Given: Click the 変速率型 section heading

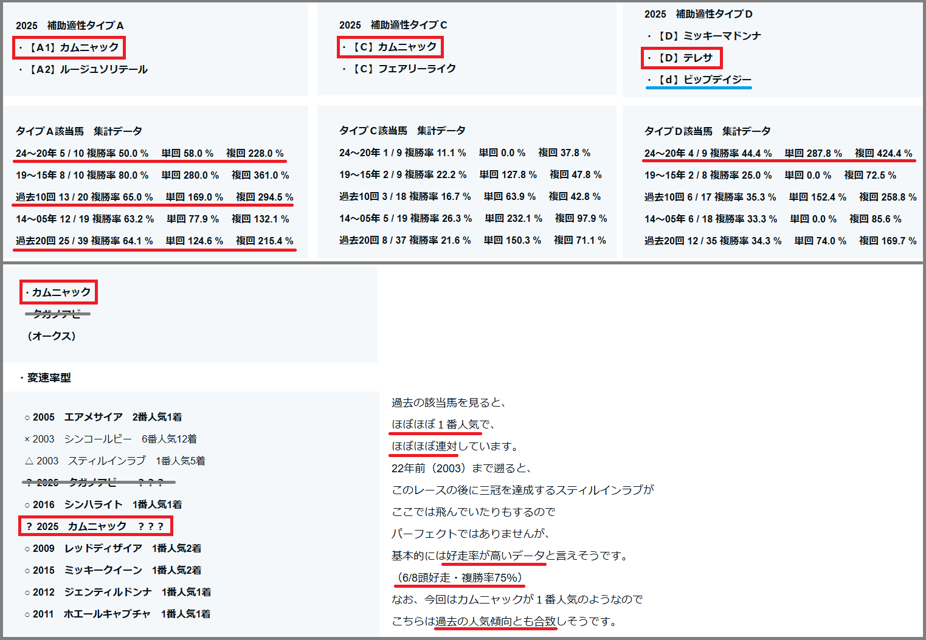Looking at the screenshot, I should tap(46, 378).
